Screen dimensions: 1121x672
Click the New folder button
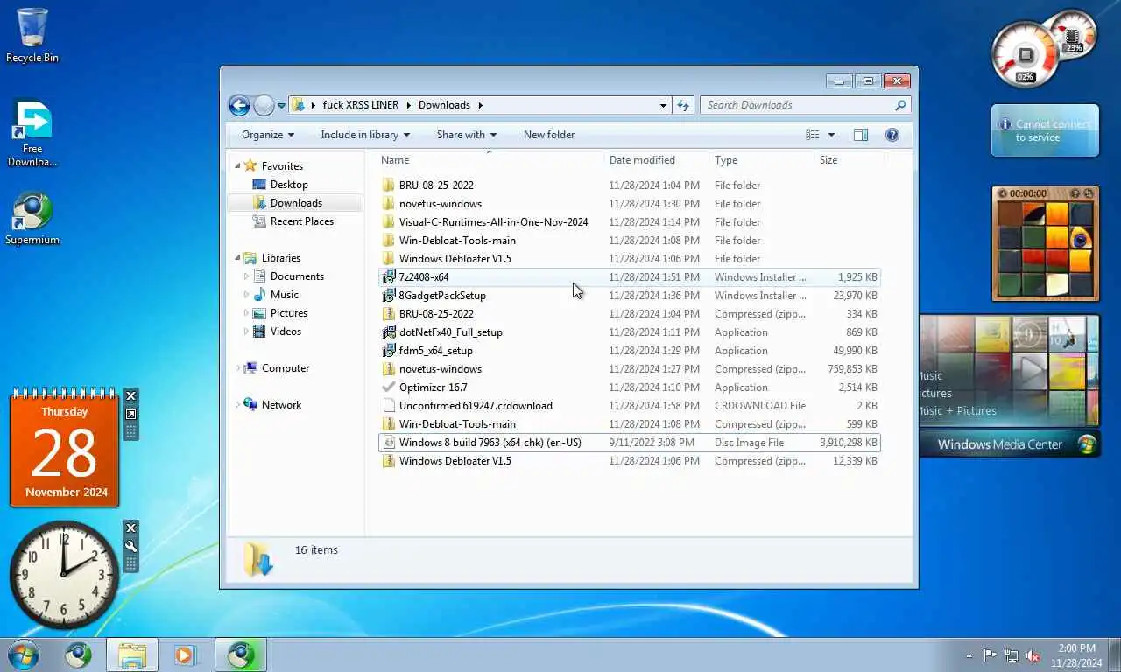point(549,135)
